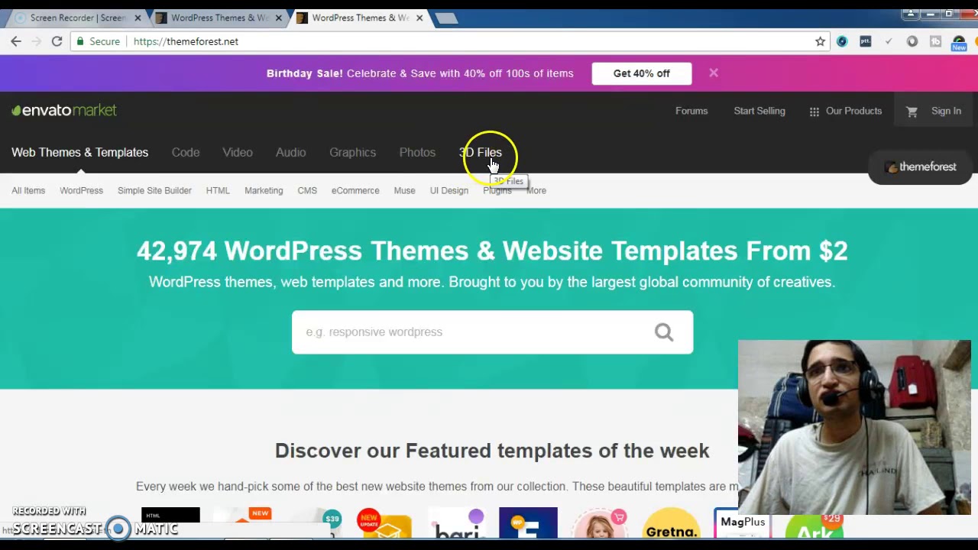Switch to the Screen Recorder tab
This screenshot has width=978, height=550.
tap(76, 18)
